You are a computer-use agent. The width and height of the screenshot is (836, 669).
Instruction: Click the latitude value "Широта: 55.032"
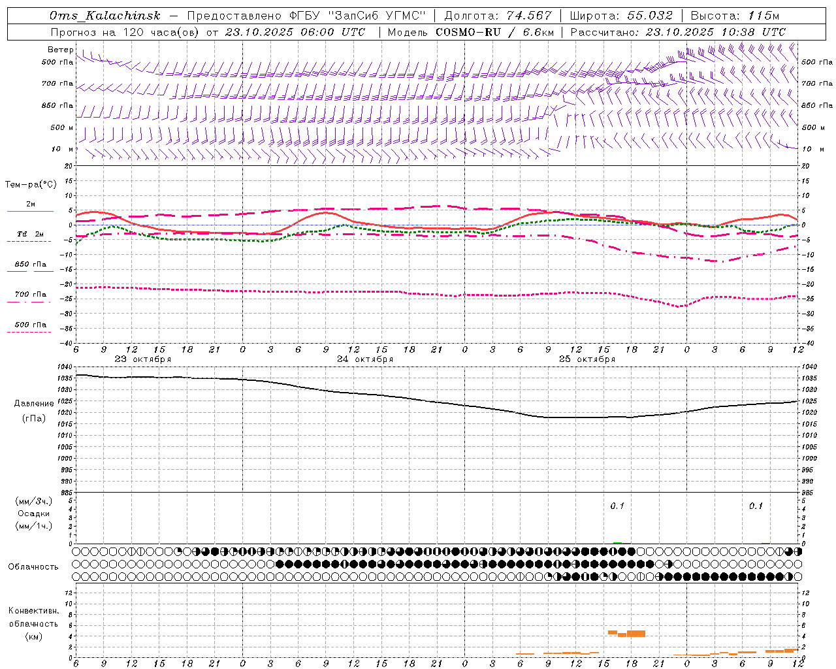[x=621, y=16]
